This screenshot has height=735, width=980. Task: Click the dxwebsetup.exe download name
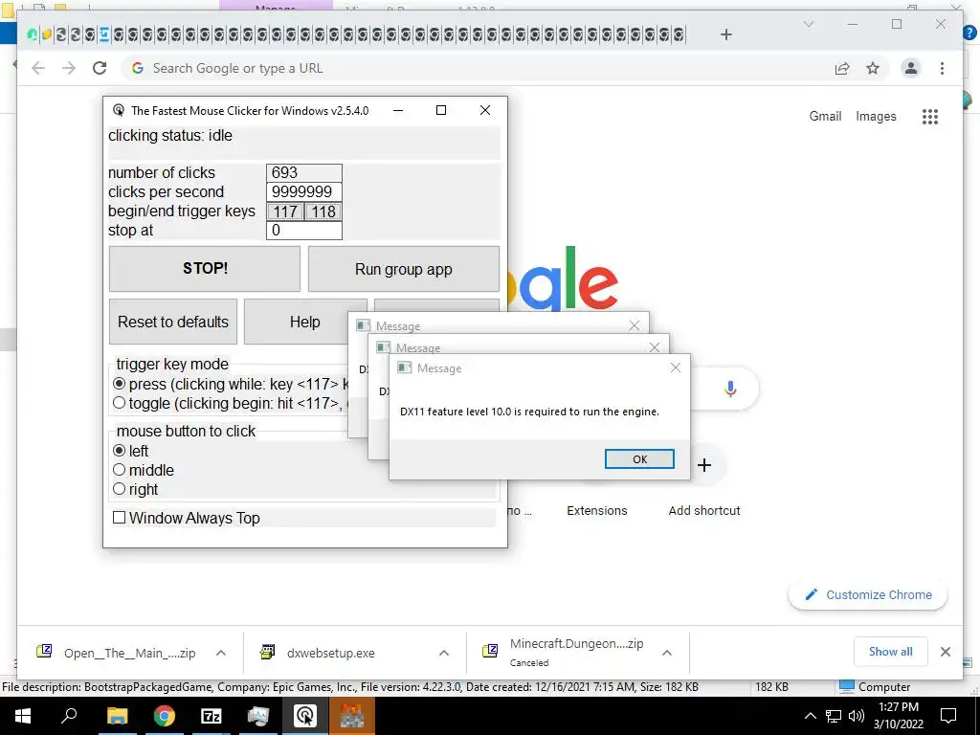(x=331, y=653)
